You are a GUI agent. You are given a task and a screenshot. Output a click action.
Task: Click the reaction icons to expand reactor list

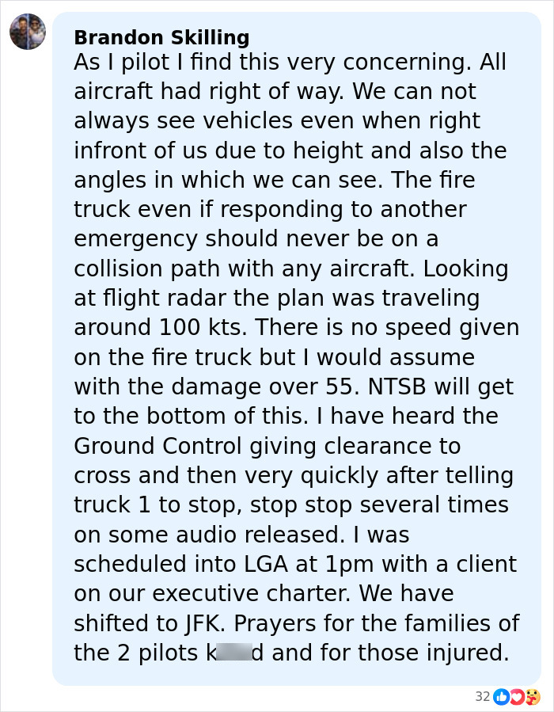pyautogui.click(x=516, y=696)
